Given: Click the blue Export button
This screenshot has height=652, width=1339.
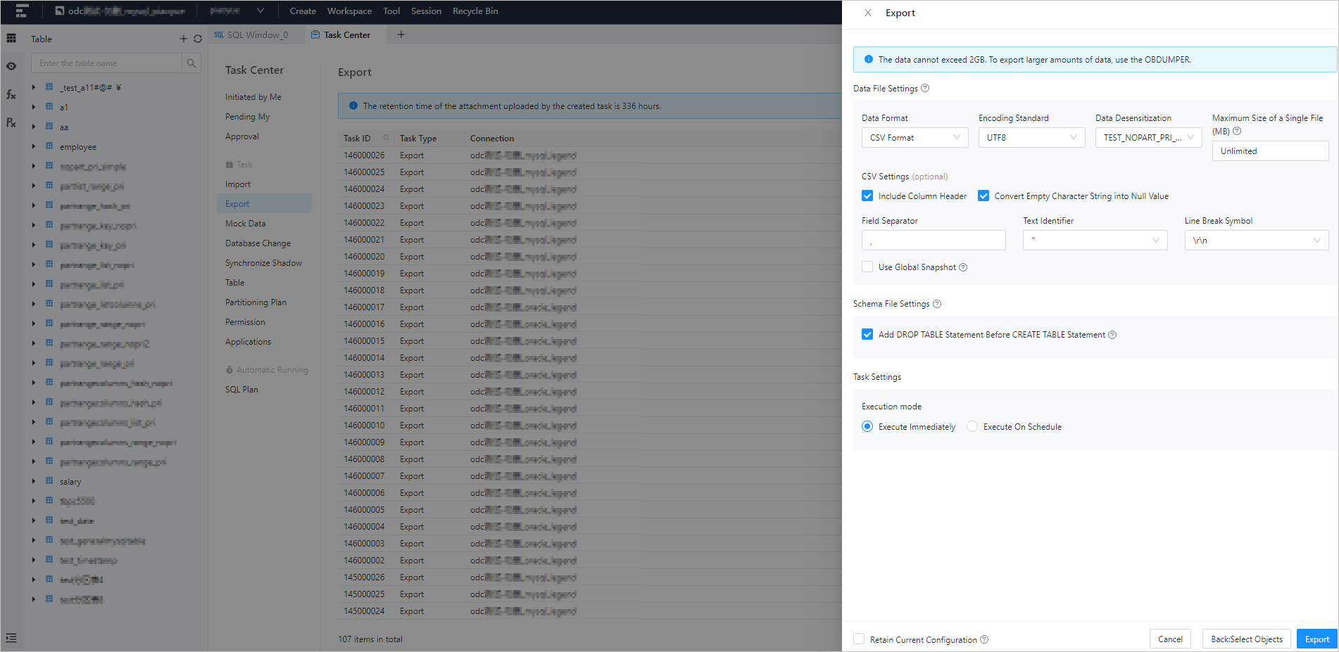Looking at the screenshot, I should click(x=1316, y=639).
